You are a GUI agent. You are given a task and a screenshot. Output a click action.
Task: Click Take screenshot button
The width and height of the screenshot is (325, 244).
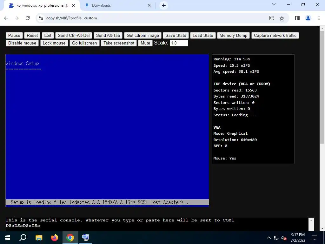pyautogui.click(x=119, y=43)
